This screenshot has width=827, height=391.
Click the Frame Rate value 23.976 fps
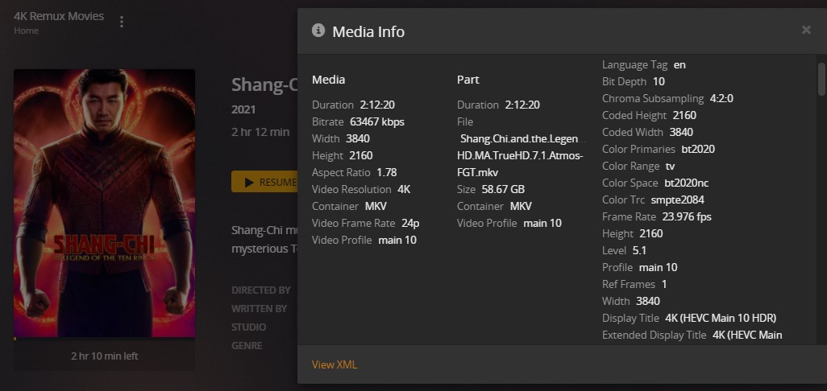click(688, 216)
